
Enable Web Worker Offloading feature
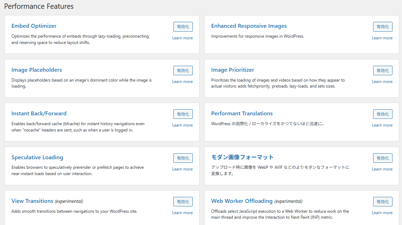tap(383, 202)
